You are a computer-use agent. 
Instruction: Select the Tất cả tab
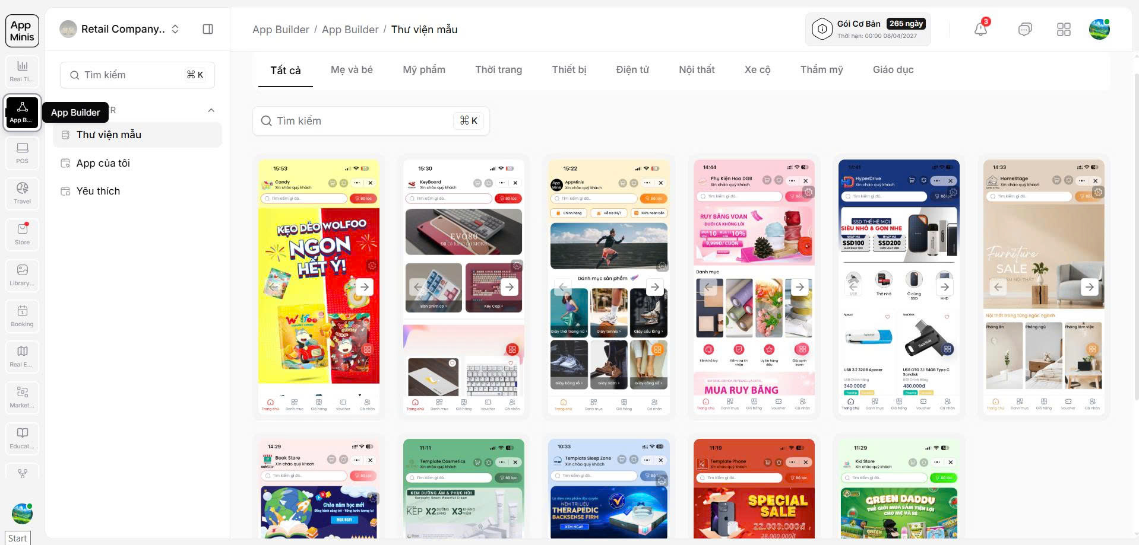point(286,70)
